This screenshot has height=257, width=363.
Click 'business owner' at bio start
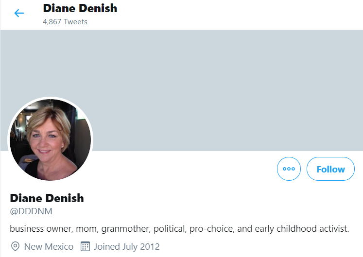click(x=42, y=229)
